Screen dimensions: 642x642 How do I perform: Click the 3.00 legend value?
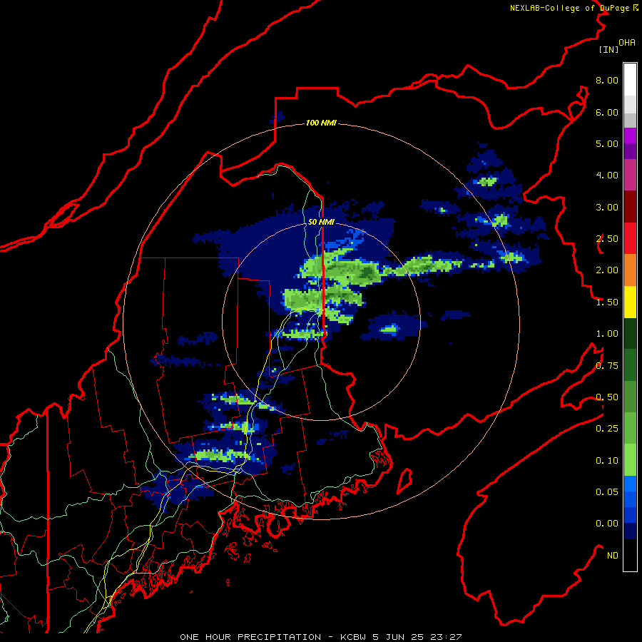[x=607, y=207]
